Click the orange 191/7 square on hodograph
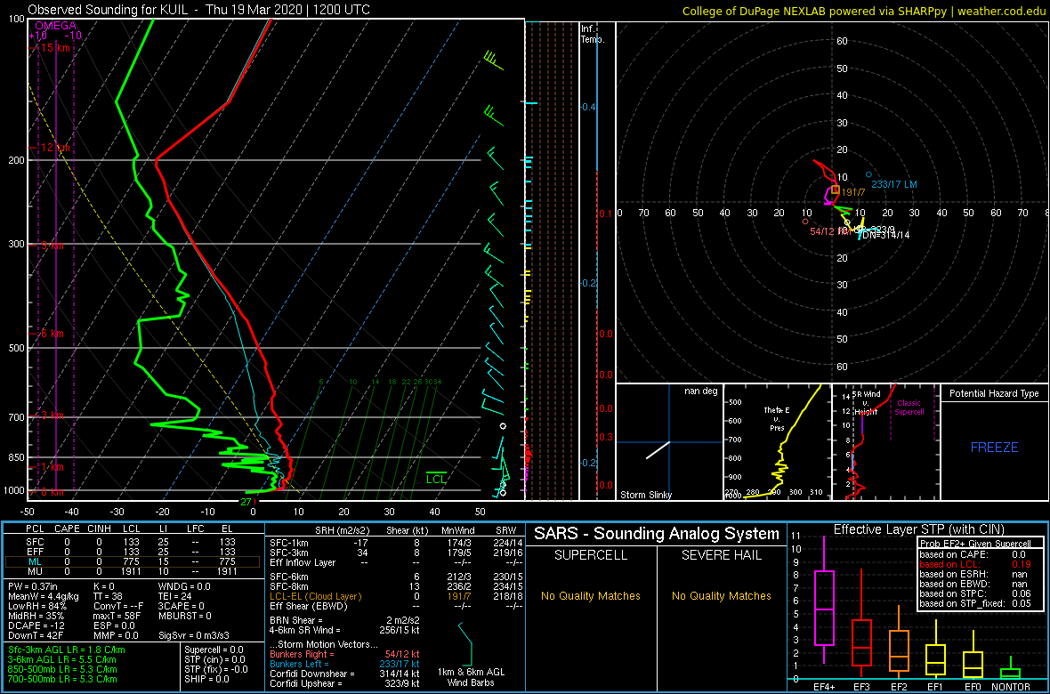This screenshot has height=694, width=1050. click(835, 190)
